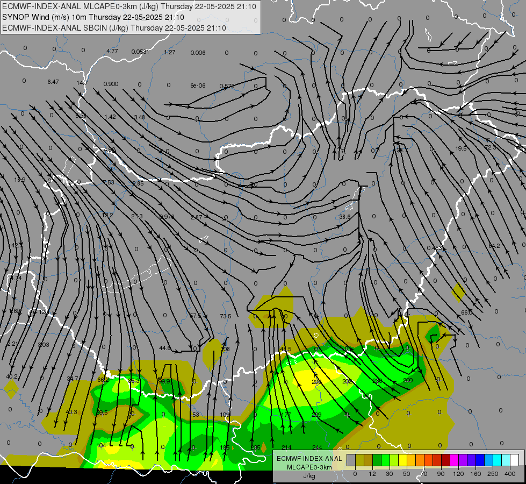Viewport: 526px width, 484px height.
Task: Click the legend tick label 400
Action: point(510,474)
